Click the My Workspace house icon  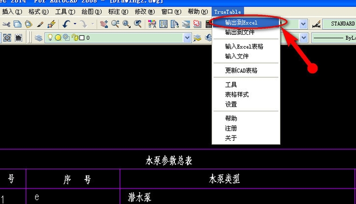18,37
